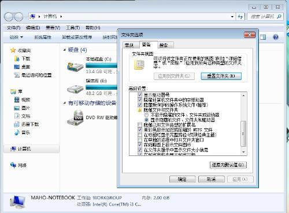Click the advanced settings scroll-down arrow
289x213 pixels.
[243, 152]
